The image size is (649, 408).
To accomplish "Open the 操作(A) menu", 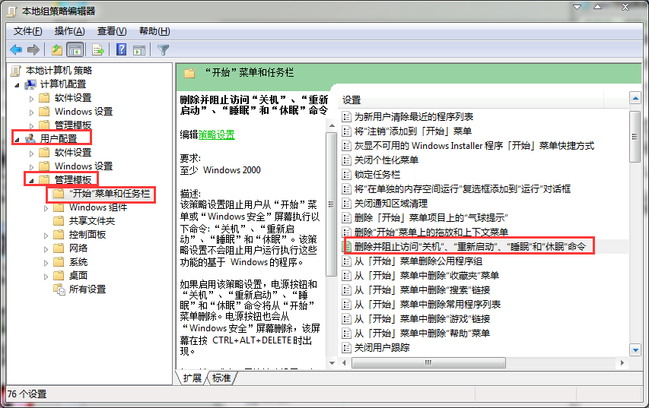I will pyautogui.click(x=69, y=31).
